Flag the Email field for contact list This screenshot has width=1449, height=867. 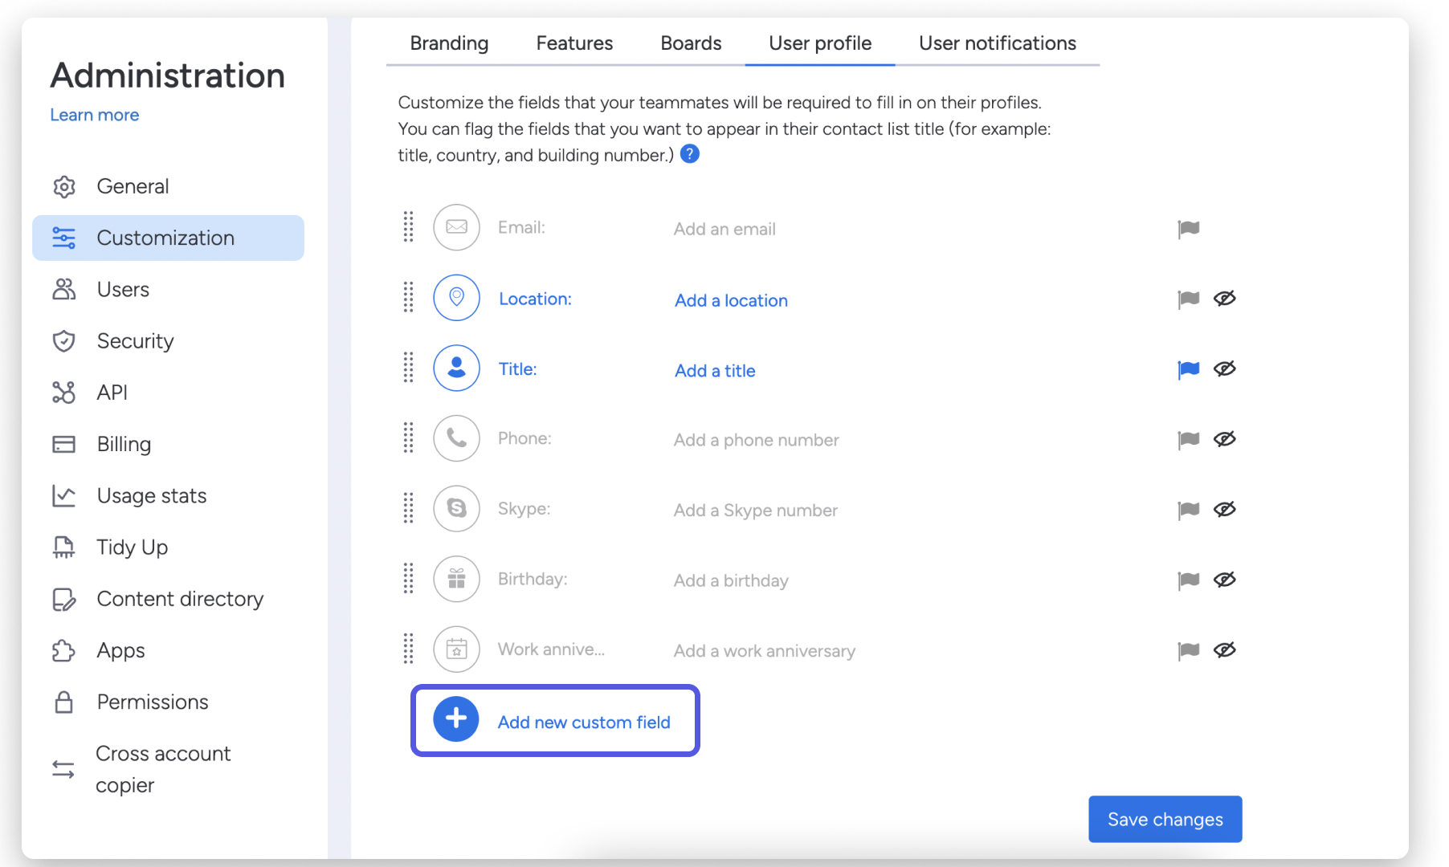pos(1188,229)
